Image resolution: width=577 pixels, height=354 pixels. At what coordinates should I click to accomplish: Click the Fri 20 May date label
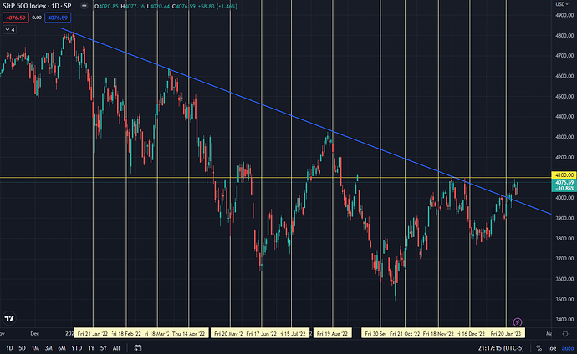pos(228,334)
